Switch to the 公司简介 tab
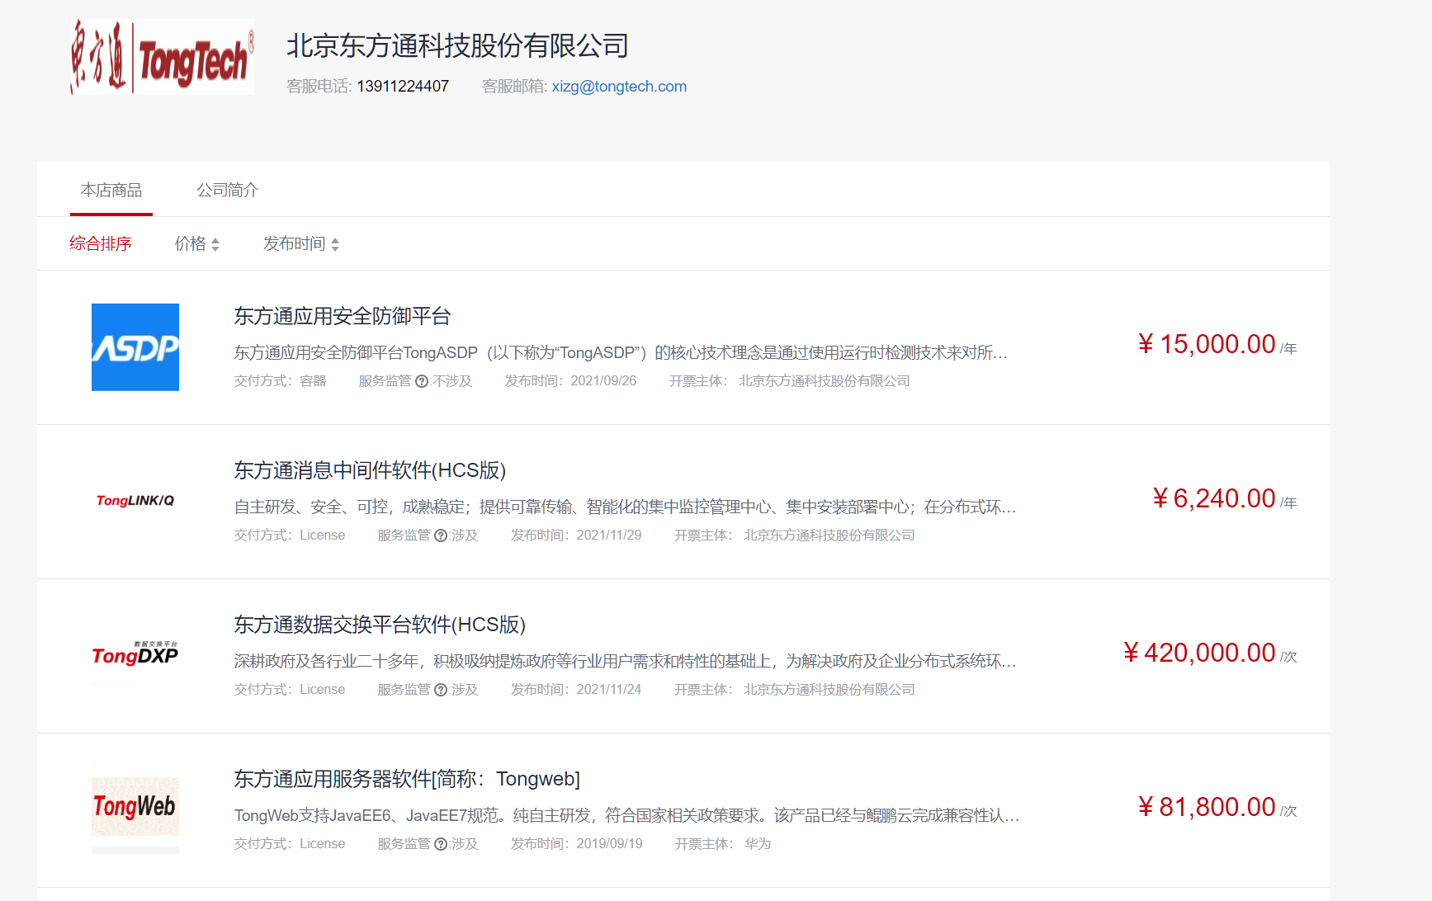 pyautogui.click(x=227, y=191)
